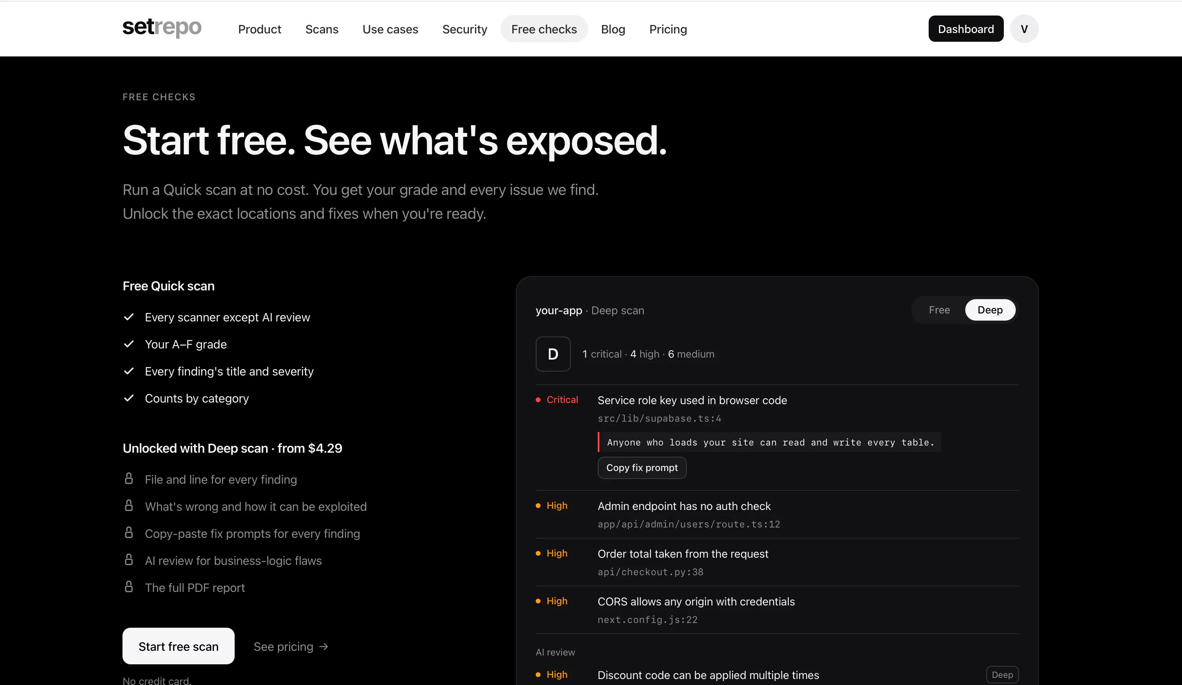Click the '1 critical · 4 high · 6 medium' summary
Screen dimensions: 1182x685
(x=648, y=354)
